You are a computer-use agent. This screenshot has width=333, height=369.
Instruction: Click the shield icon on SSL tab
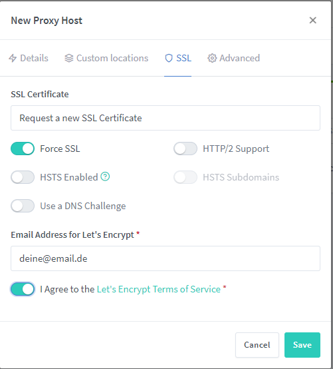[x=169, y=58]
